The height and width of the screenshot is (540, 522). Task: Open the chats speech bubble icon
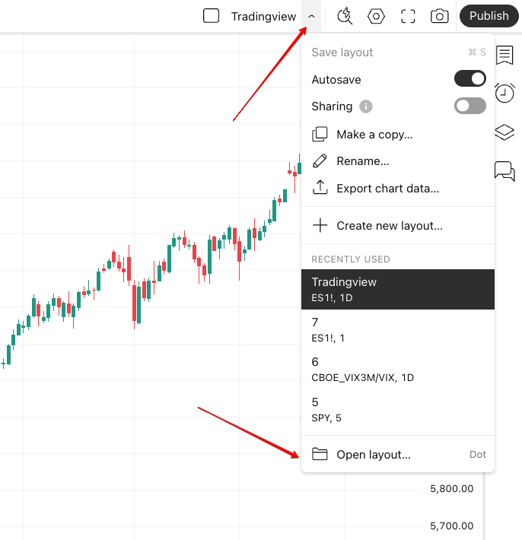click(504, 171)
